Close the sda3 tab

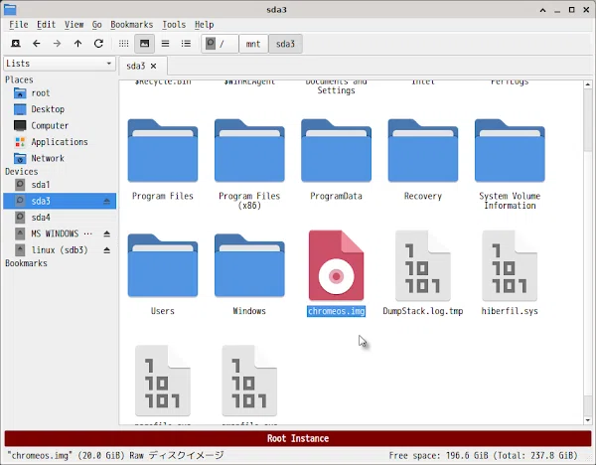pyautogui.click(x=154, y=67)
